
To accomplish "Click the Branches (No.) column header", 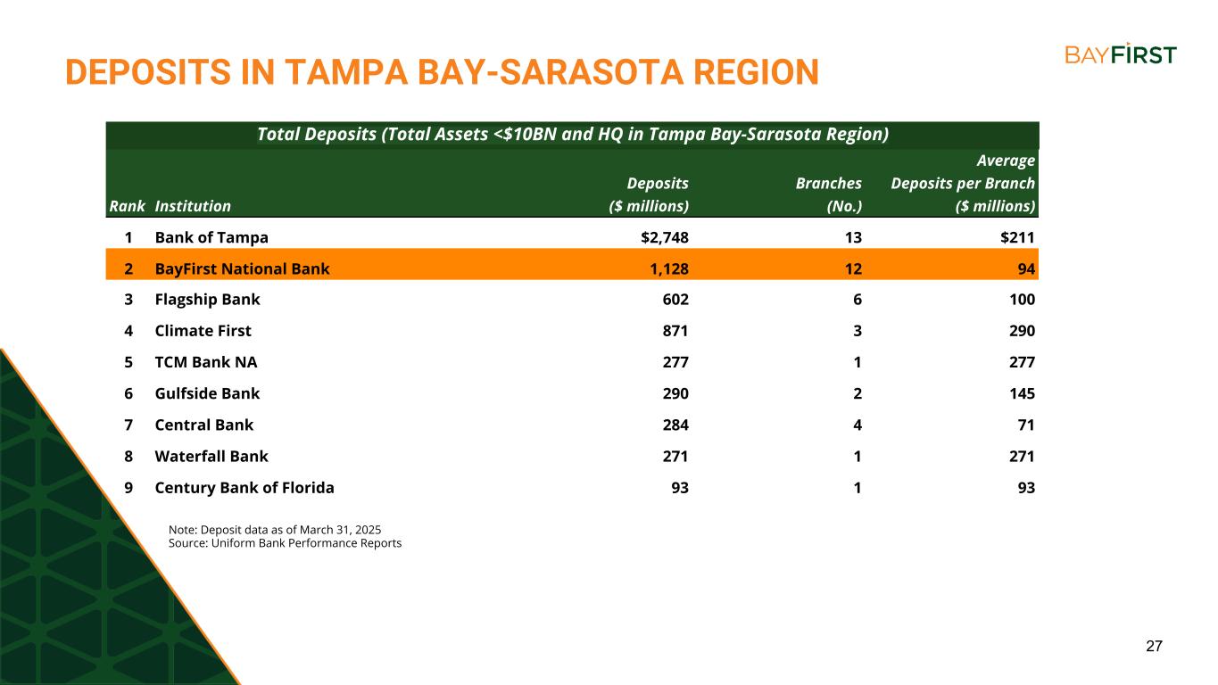I will pyautogui.click(x=828, y=194).
